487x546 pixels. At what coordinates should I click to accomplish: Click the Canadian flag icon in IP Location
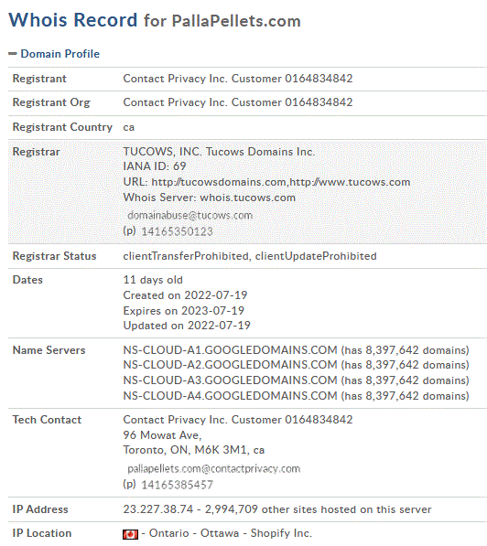point(130,534)
